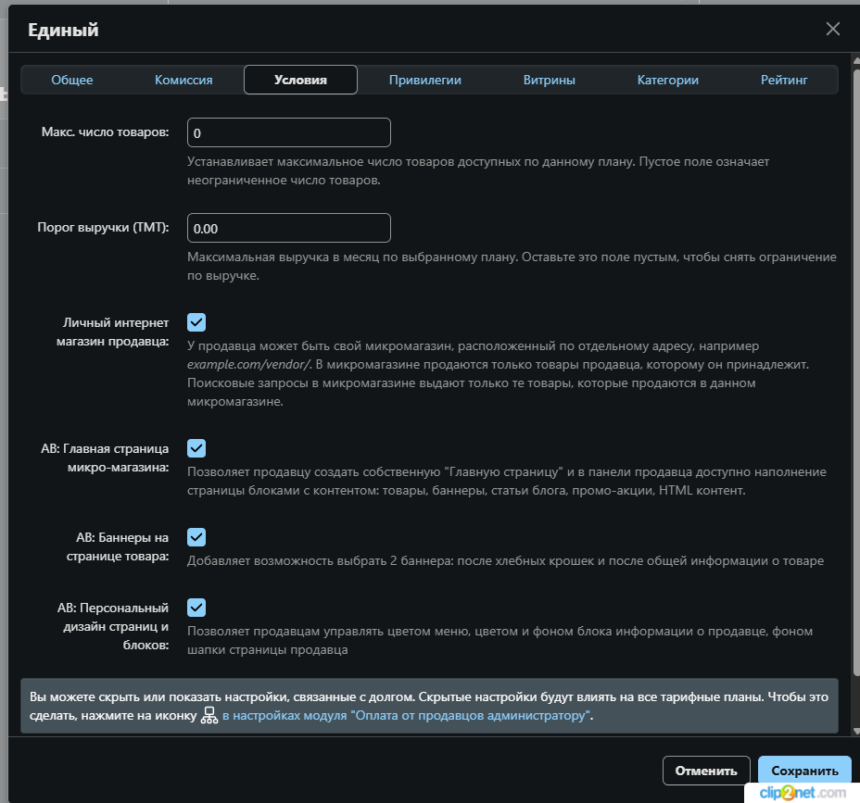Switch to the Общее tab

72,80
